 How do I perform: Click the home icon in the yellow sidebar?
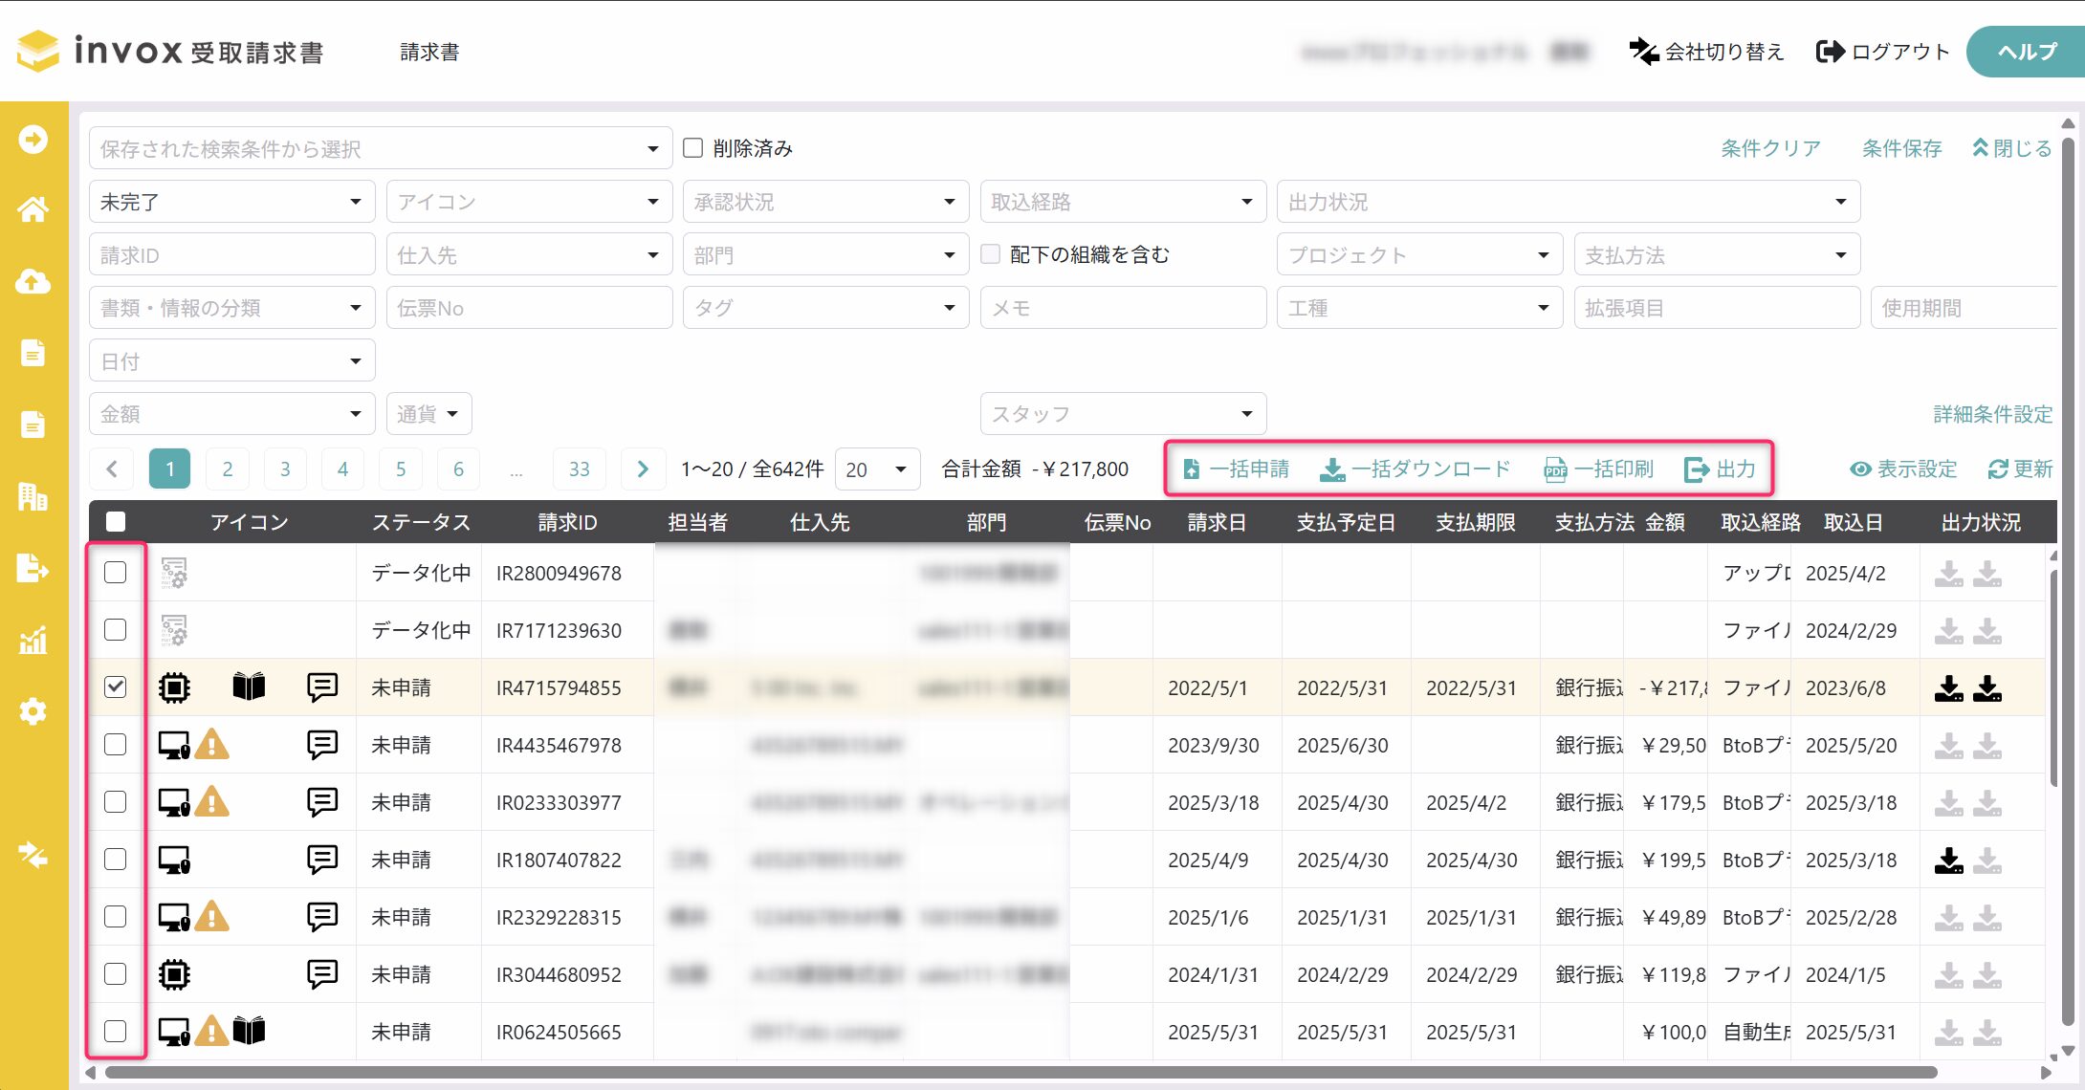(x=33, y=208)
